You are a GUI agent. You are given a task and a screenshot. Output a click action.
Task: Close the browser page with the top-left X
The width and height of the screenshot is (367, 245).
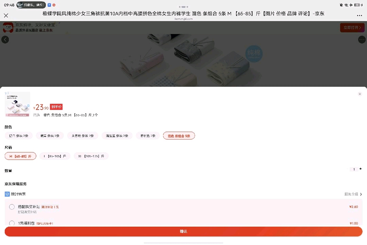pyautogui.click(x=6, y=15)
